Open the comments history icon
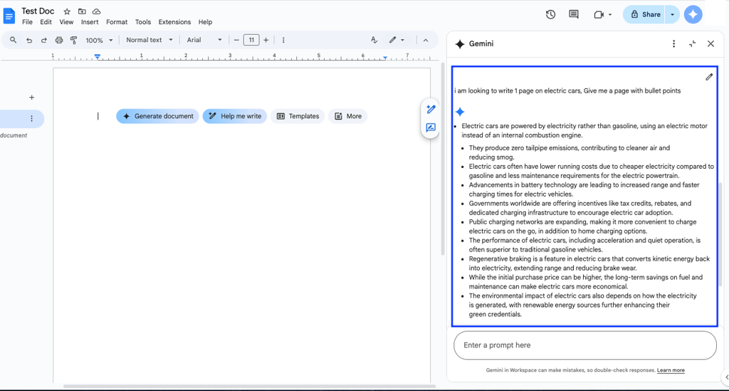729x391 pixels. tap(574, 14)
